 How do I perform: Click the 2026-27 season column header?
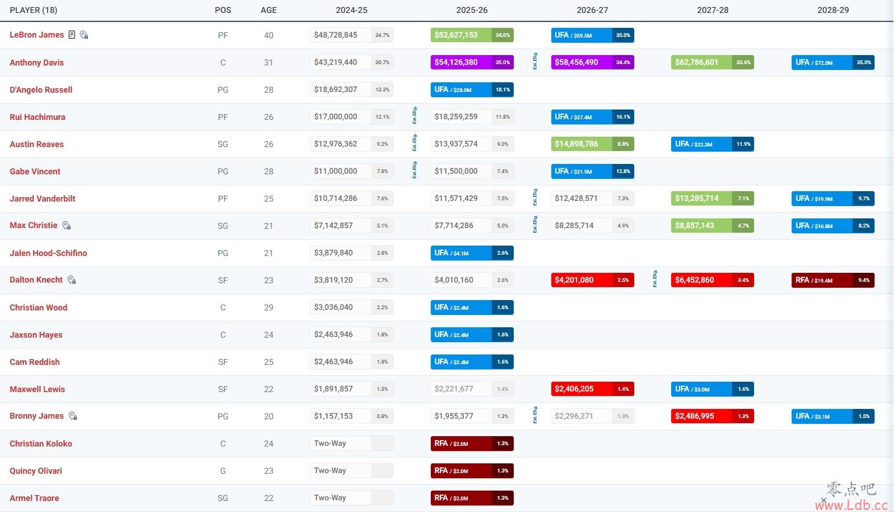tap(592, 10)
